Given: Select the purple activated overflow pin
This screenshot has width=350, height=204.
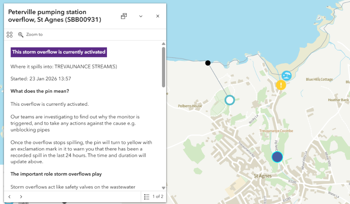Looking at the screenshot, I should [x=277, y=157].
